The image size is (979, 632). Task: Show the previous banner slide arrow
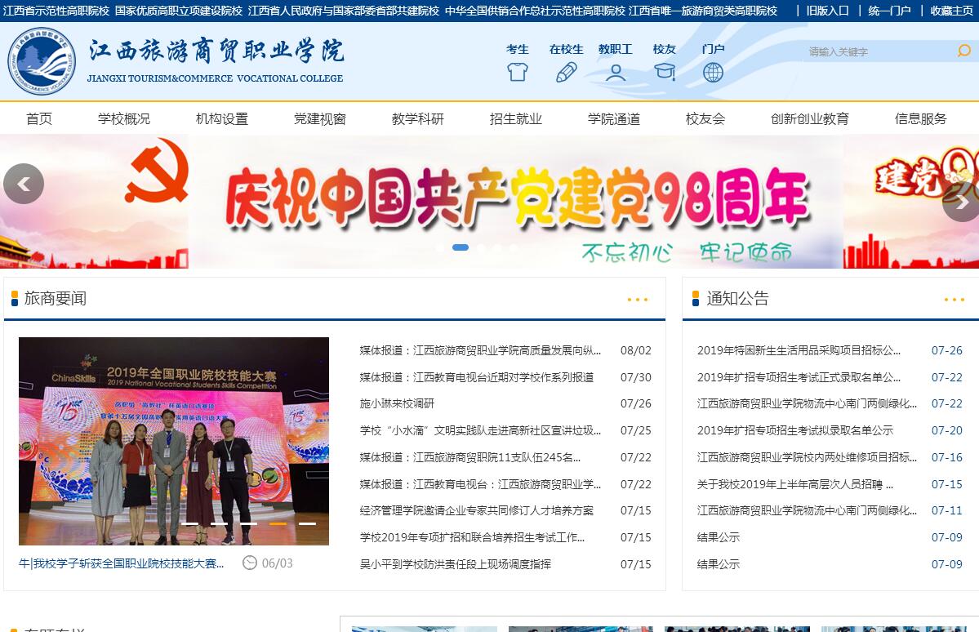pos(24,184)
